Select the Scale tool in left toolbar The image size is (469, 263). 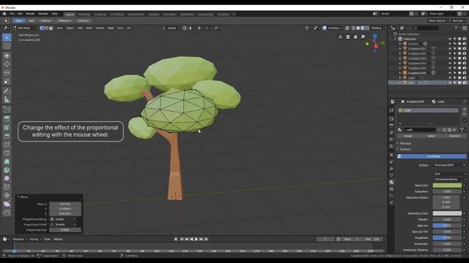pos(7,81)
